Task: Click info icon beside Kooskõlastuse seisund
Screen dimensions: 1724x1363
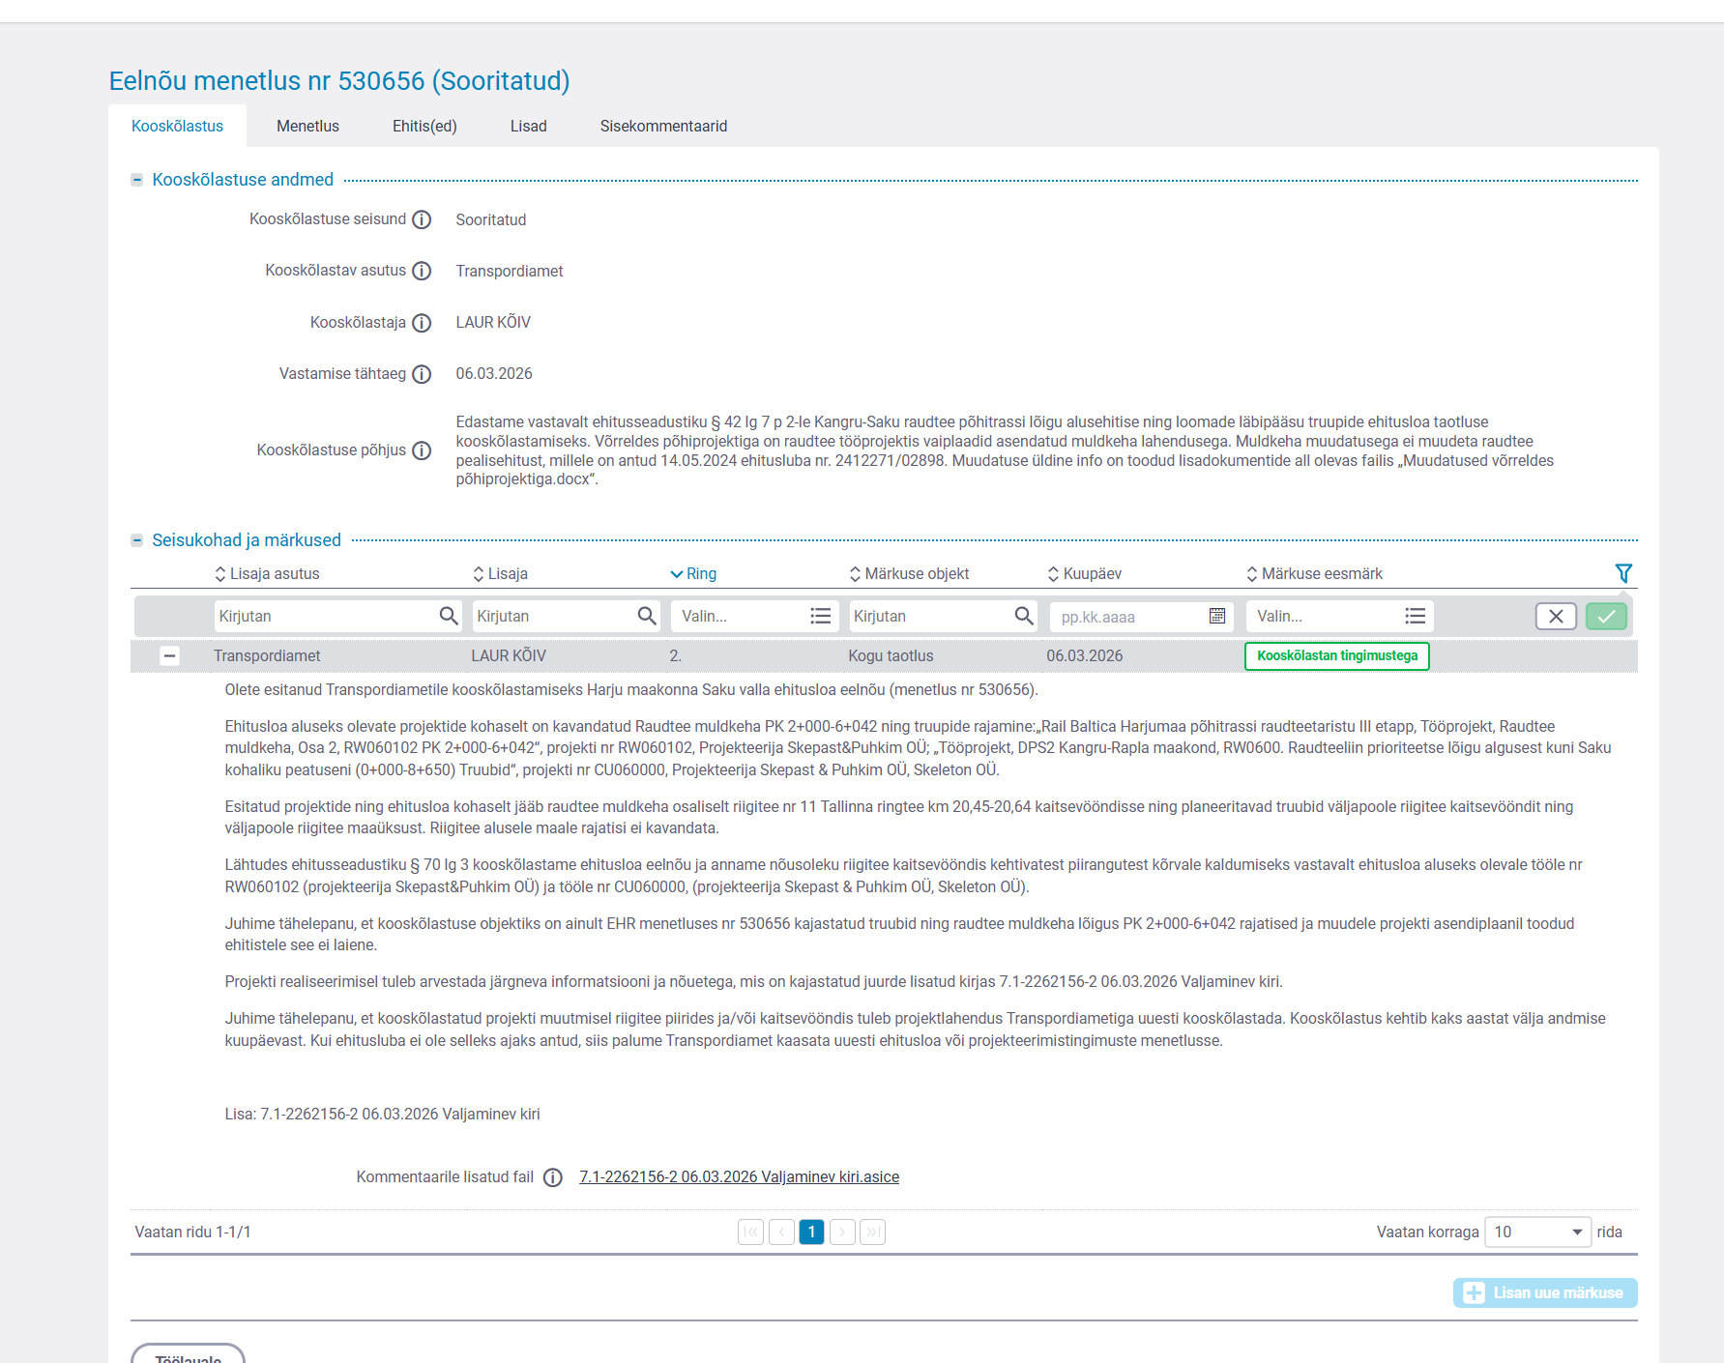Action: click(422, 220)
